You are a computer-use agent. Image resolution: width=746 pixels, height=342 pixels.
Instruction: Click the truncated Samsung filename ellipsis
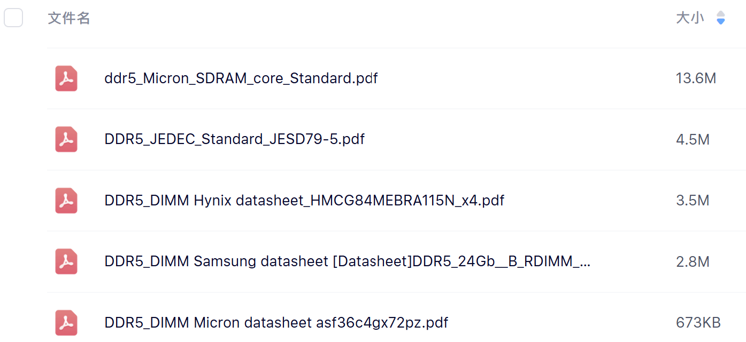tap(585, 262)
